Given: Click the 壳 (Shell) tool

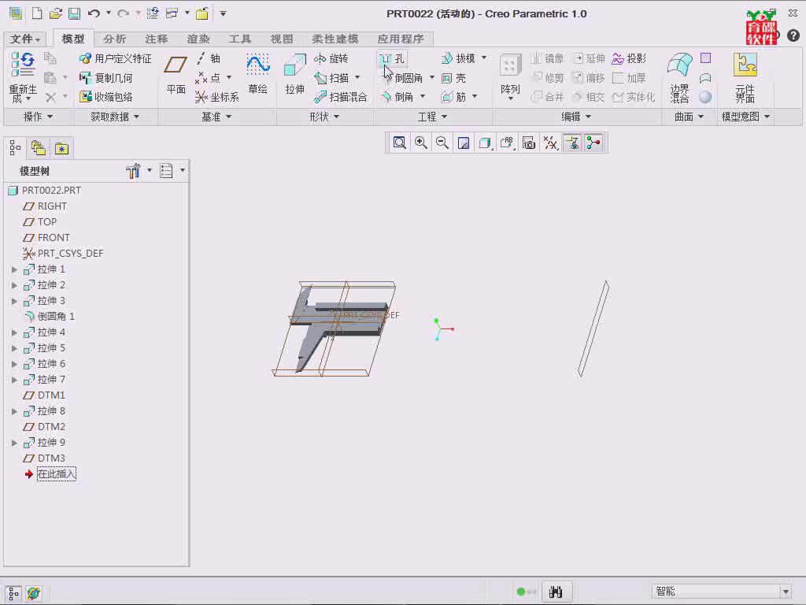Looking at the screenshot, I should [454, 78].
